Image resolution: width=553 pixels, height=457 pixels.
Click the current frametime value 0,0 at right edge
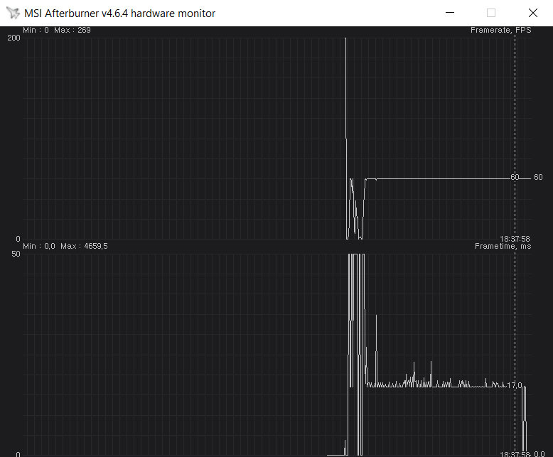click(539, 454)
